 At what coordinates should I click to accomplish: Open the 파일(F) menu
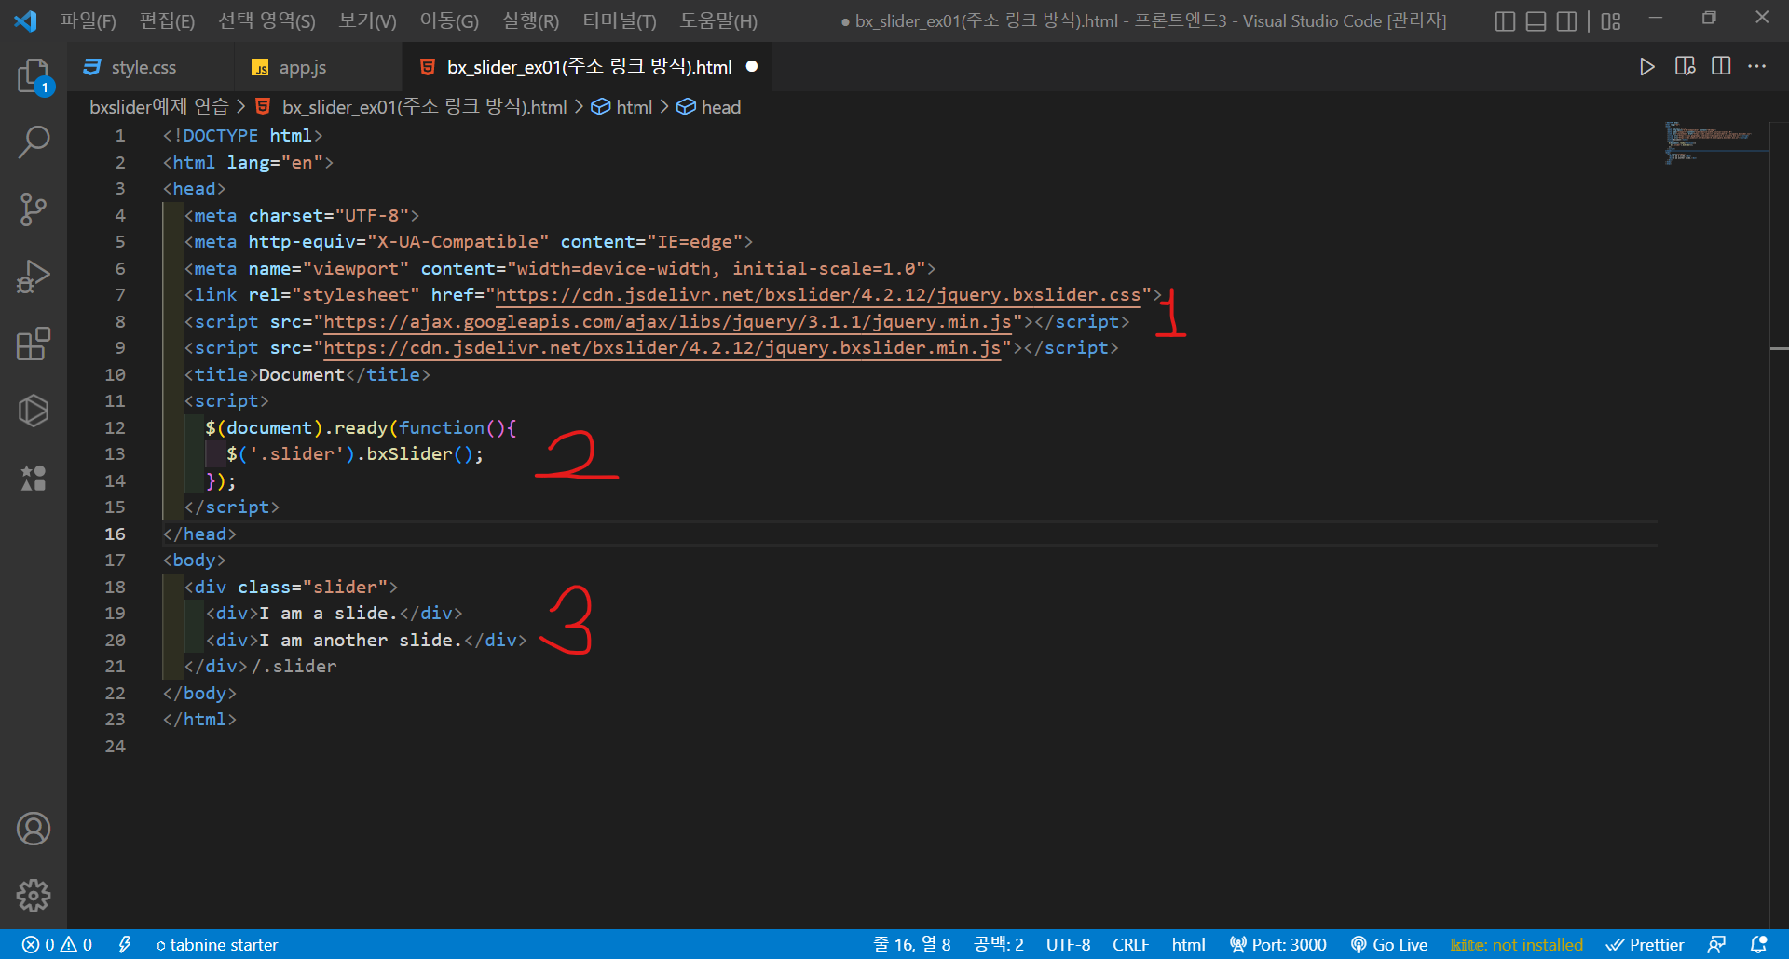click(89, 20)
